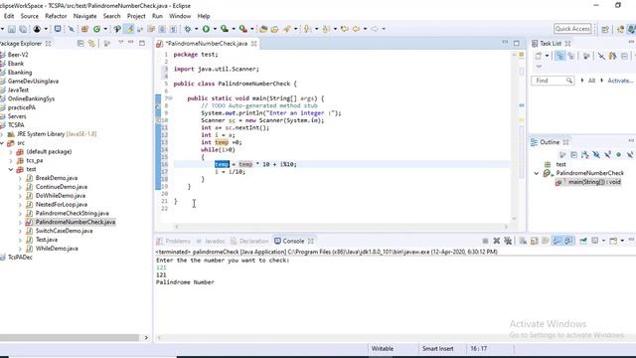
Task: Click the Terminate square icon in Console
Action: 485,241
